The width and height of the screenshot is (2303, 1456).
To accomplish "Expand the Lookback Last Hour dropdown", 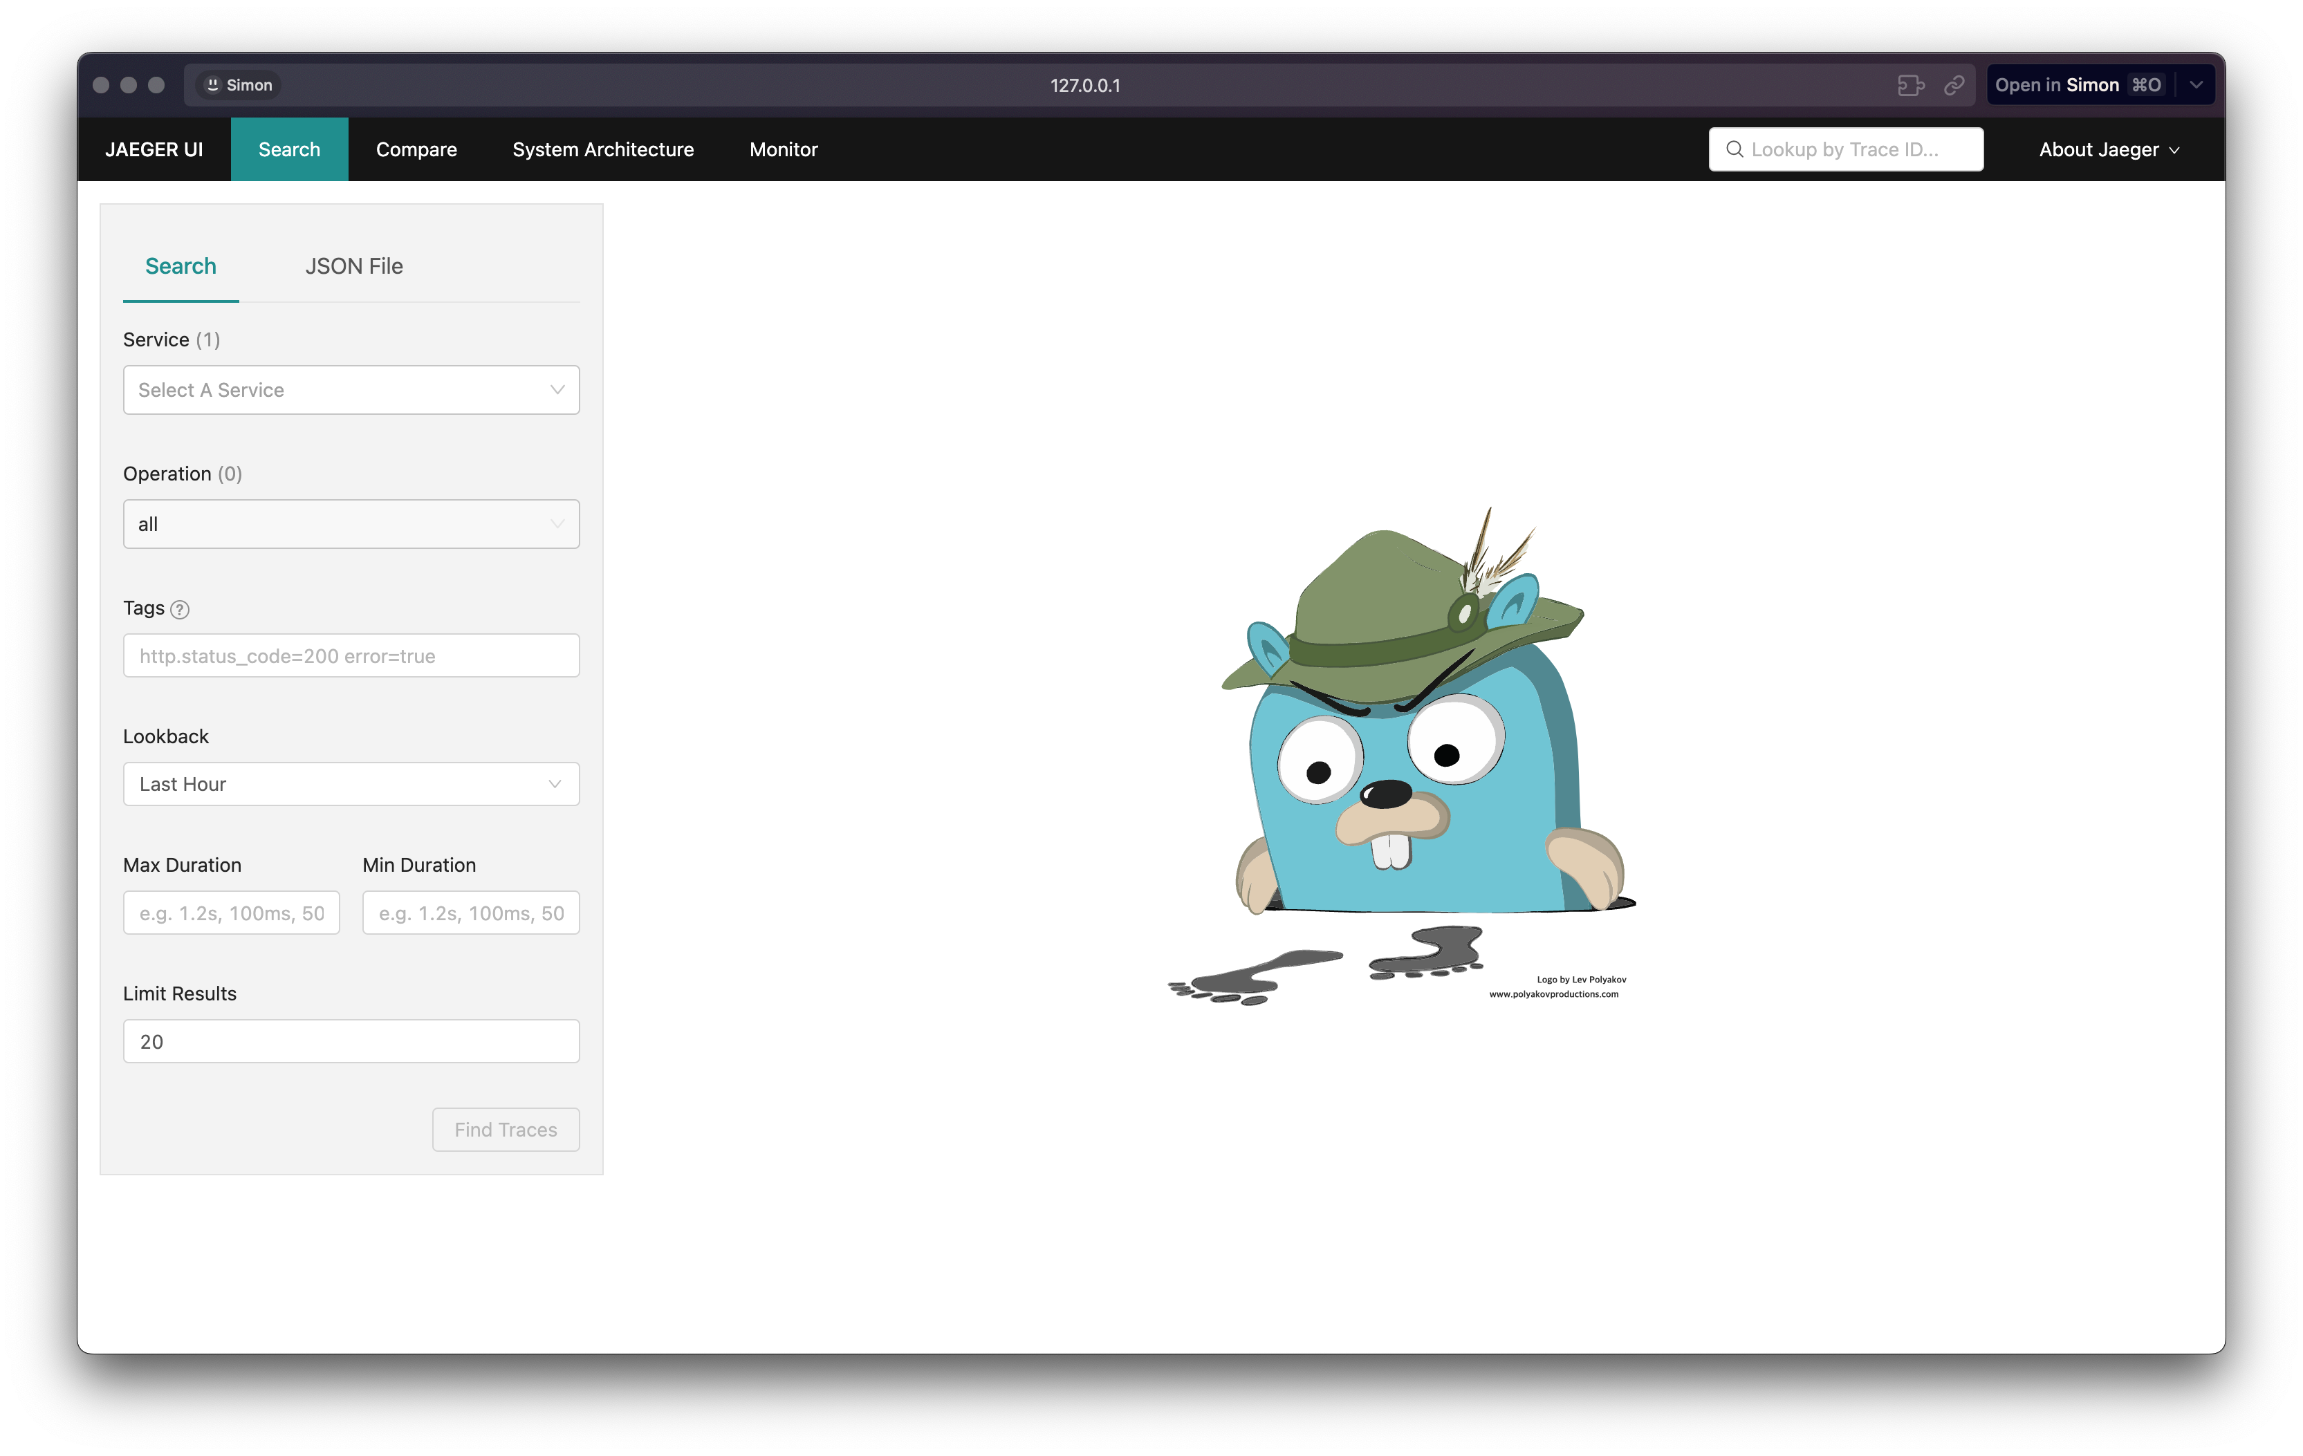I will tap(351, 784).
